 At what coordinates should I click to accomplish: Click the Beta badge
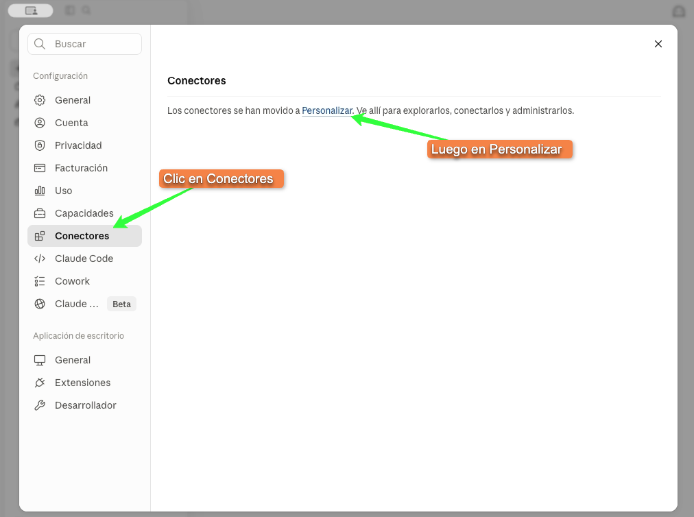[x=121, y=304]
